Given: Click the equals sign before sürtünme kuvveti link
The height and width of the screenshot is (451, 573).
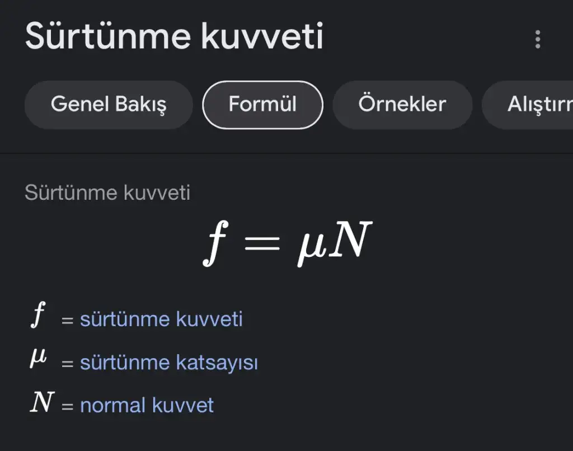Looking at the screenshot, I should point(67,321).
